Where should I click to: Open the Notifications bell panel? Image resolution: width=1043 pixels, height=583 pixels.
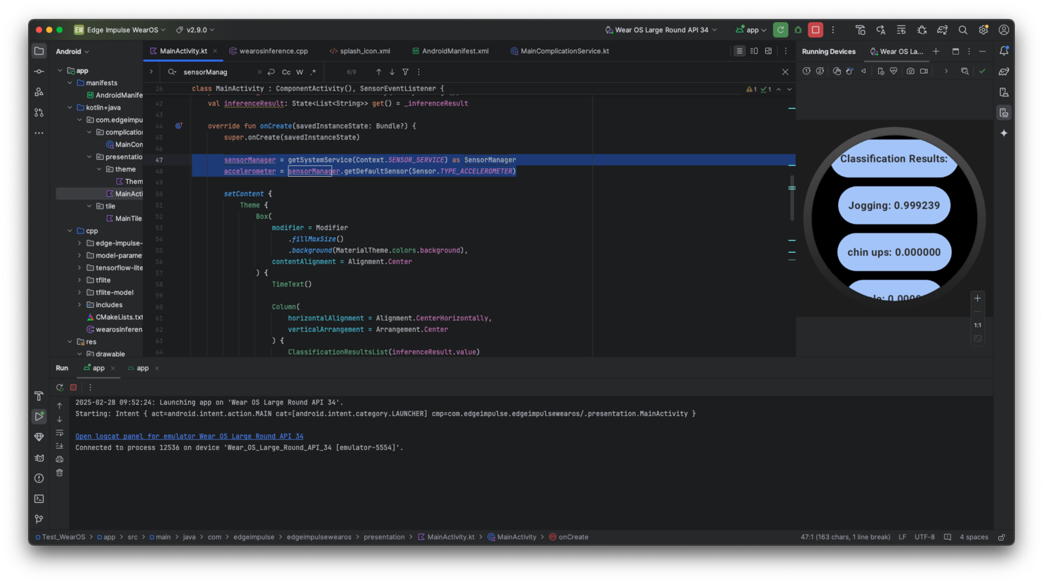click(1004, 51)
